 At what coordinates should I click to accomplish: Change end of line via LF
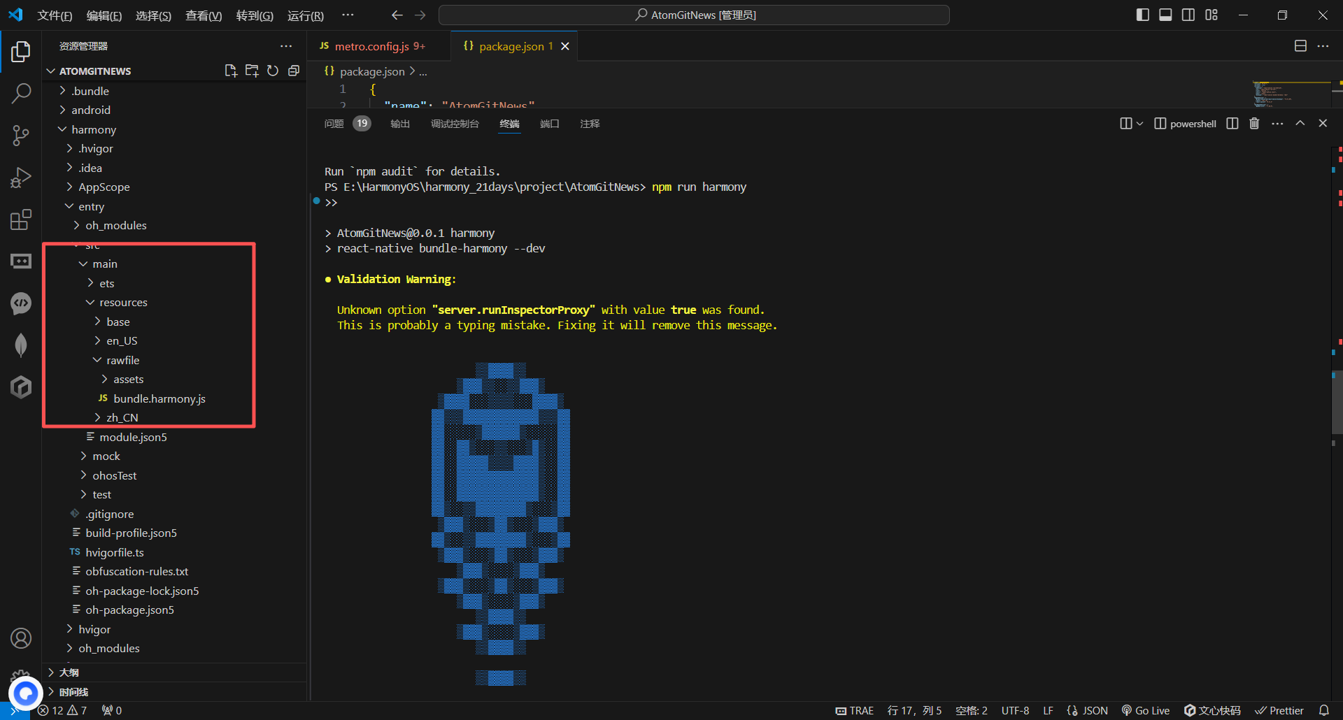pyautogui.click(x=1048, y=710)
